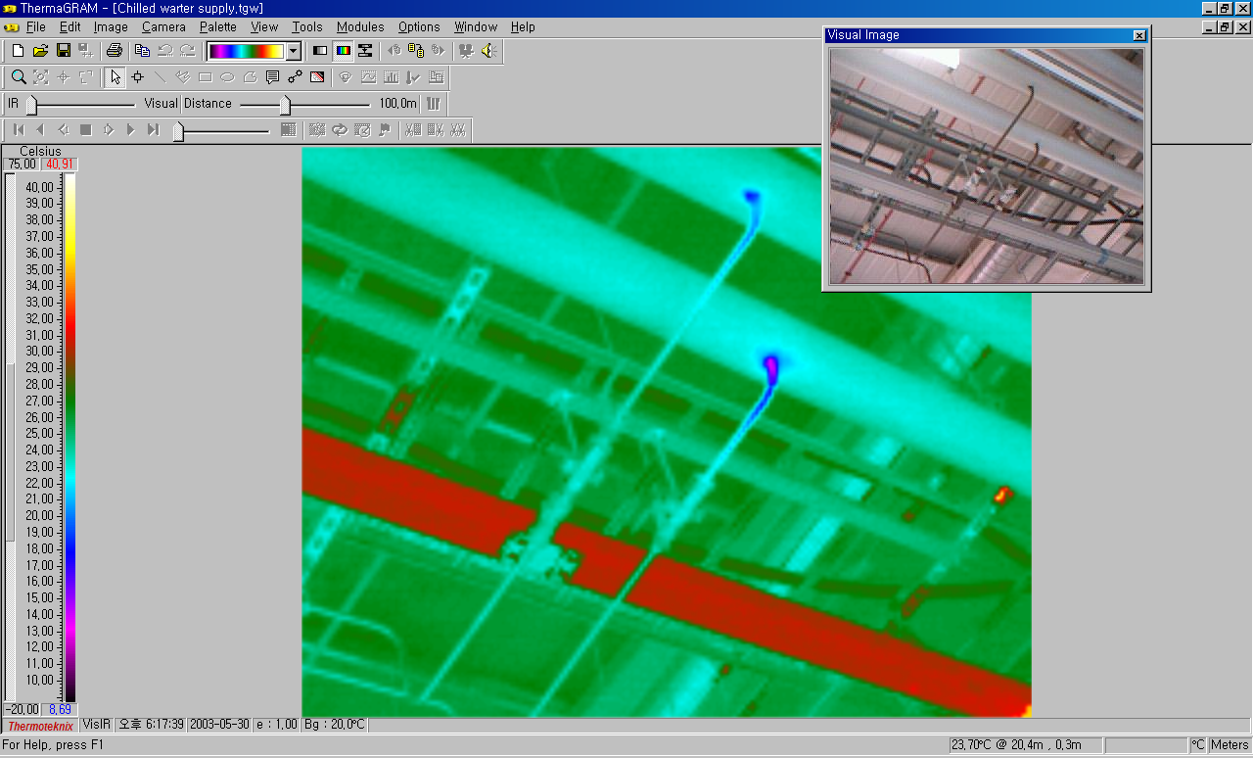Click the Distance slider handle
The height and width of the screenshot is (758, 1253).
click(x=285, y=104)
